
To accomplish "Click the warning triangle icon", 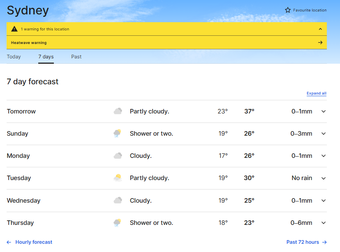I will (14, 29).
